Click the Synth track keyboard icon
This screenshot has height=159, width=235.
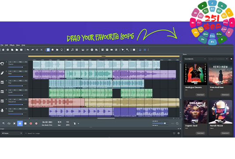[x=2, y=92]
